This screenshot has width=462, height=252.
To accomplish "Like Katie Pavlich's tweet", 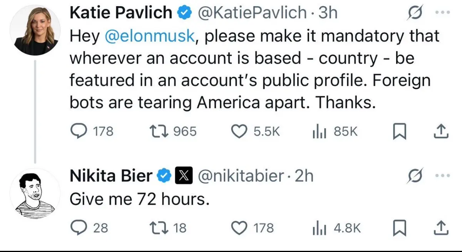I will (x=239, y=132).
